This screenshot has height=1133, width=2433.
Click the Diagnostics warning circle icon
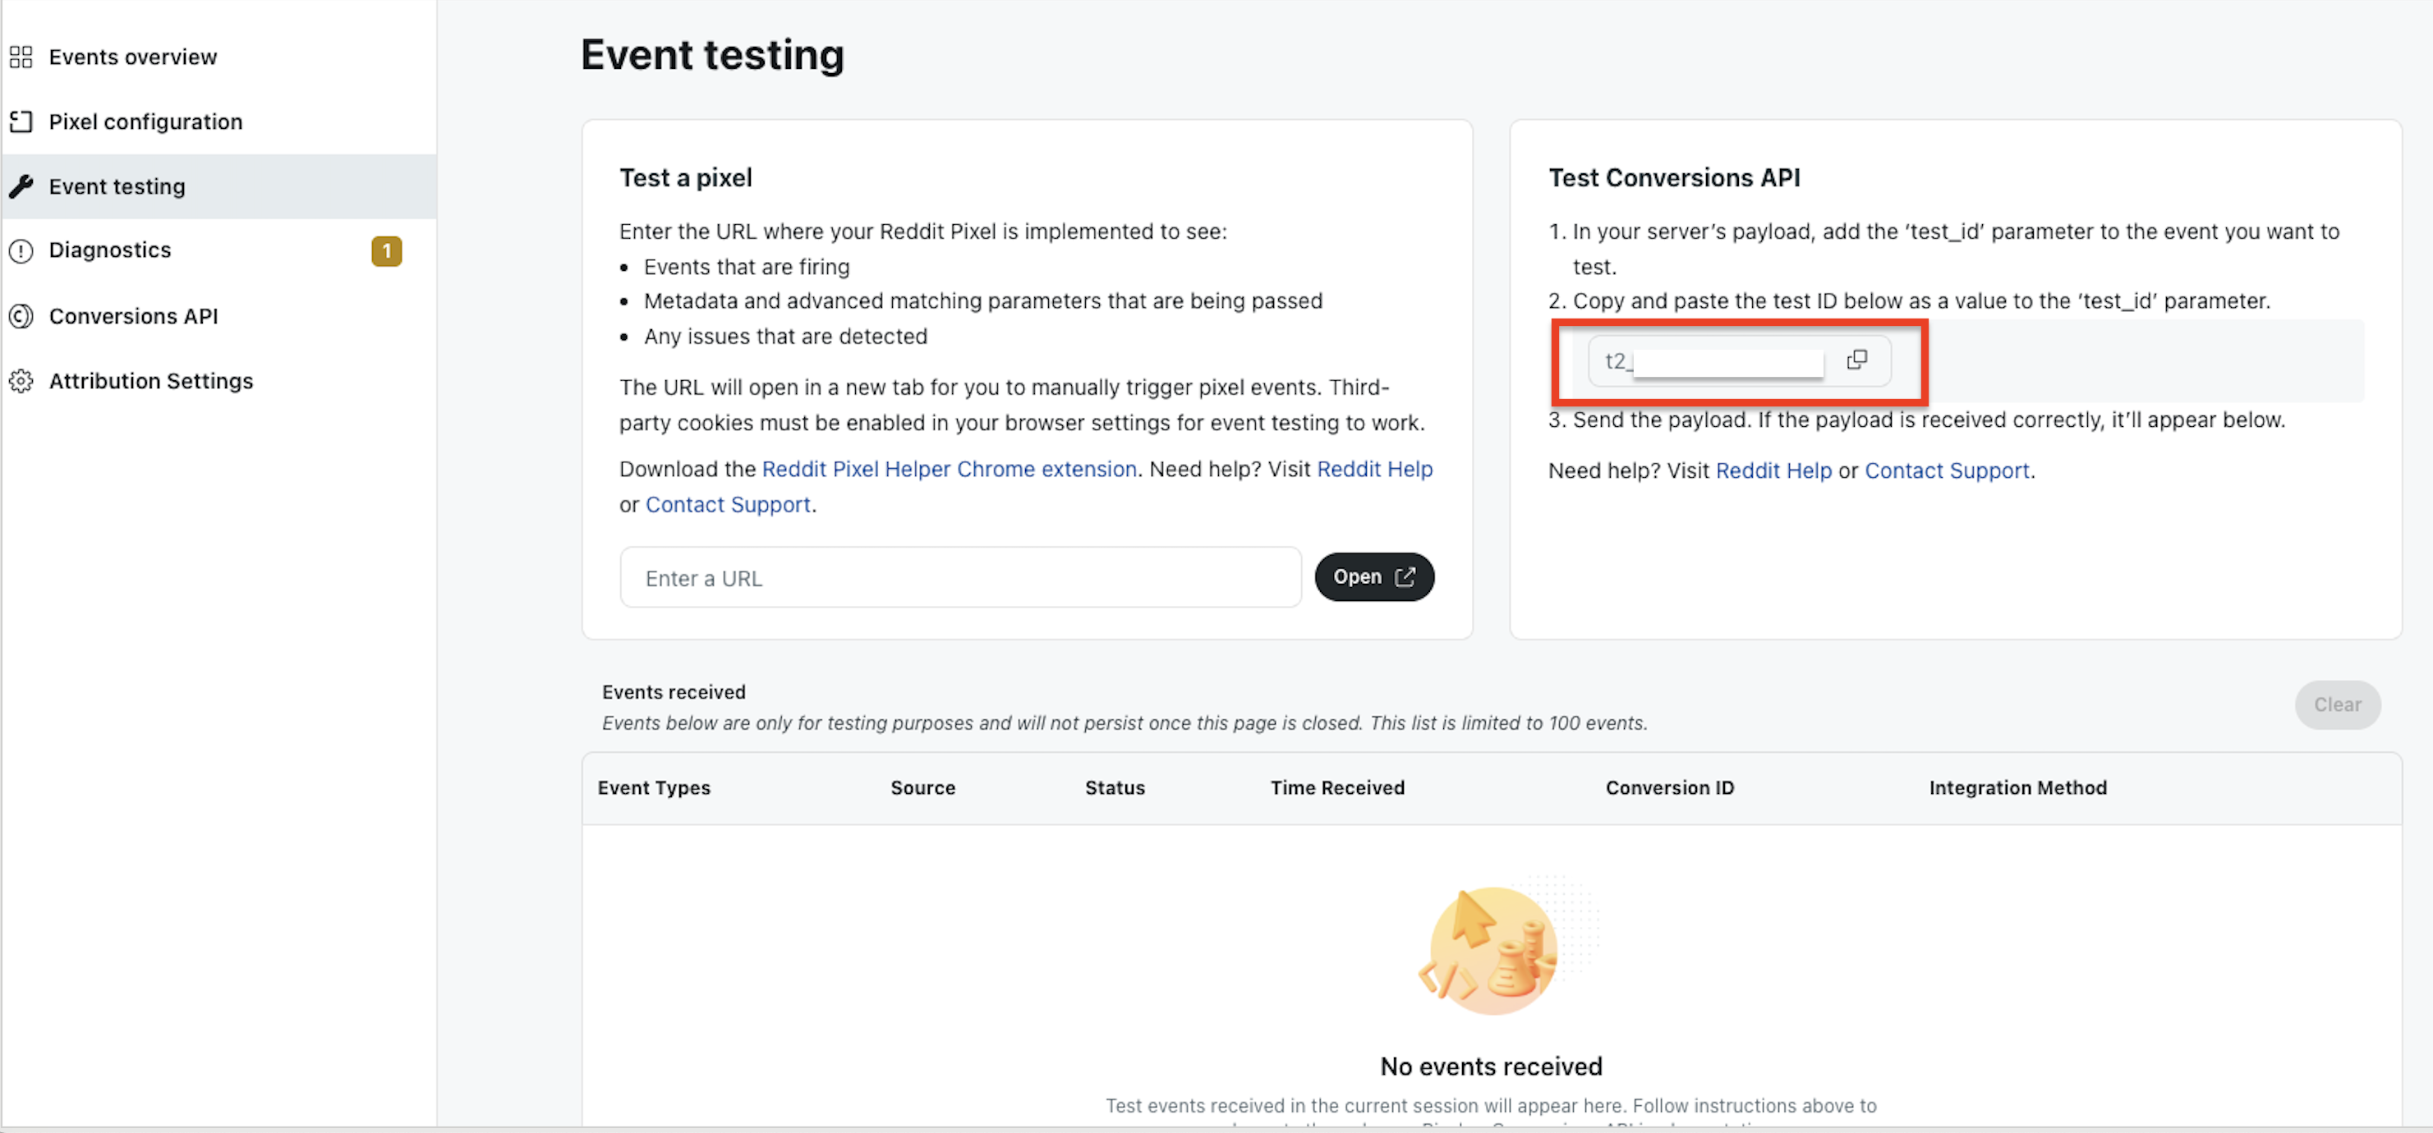(x=21, y=251)
